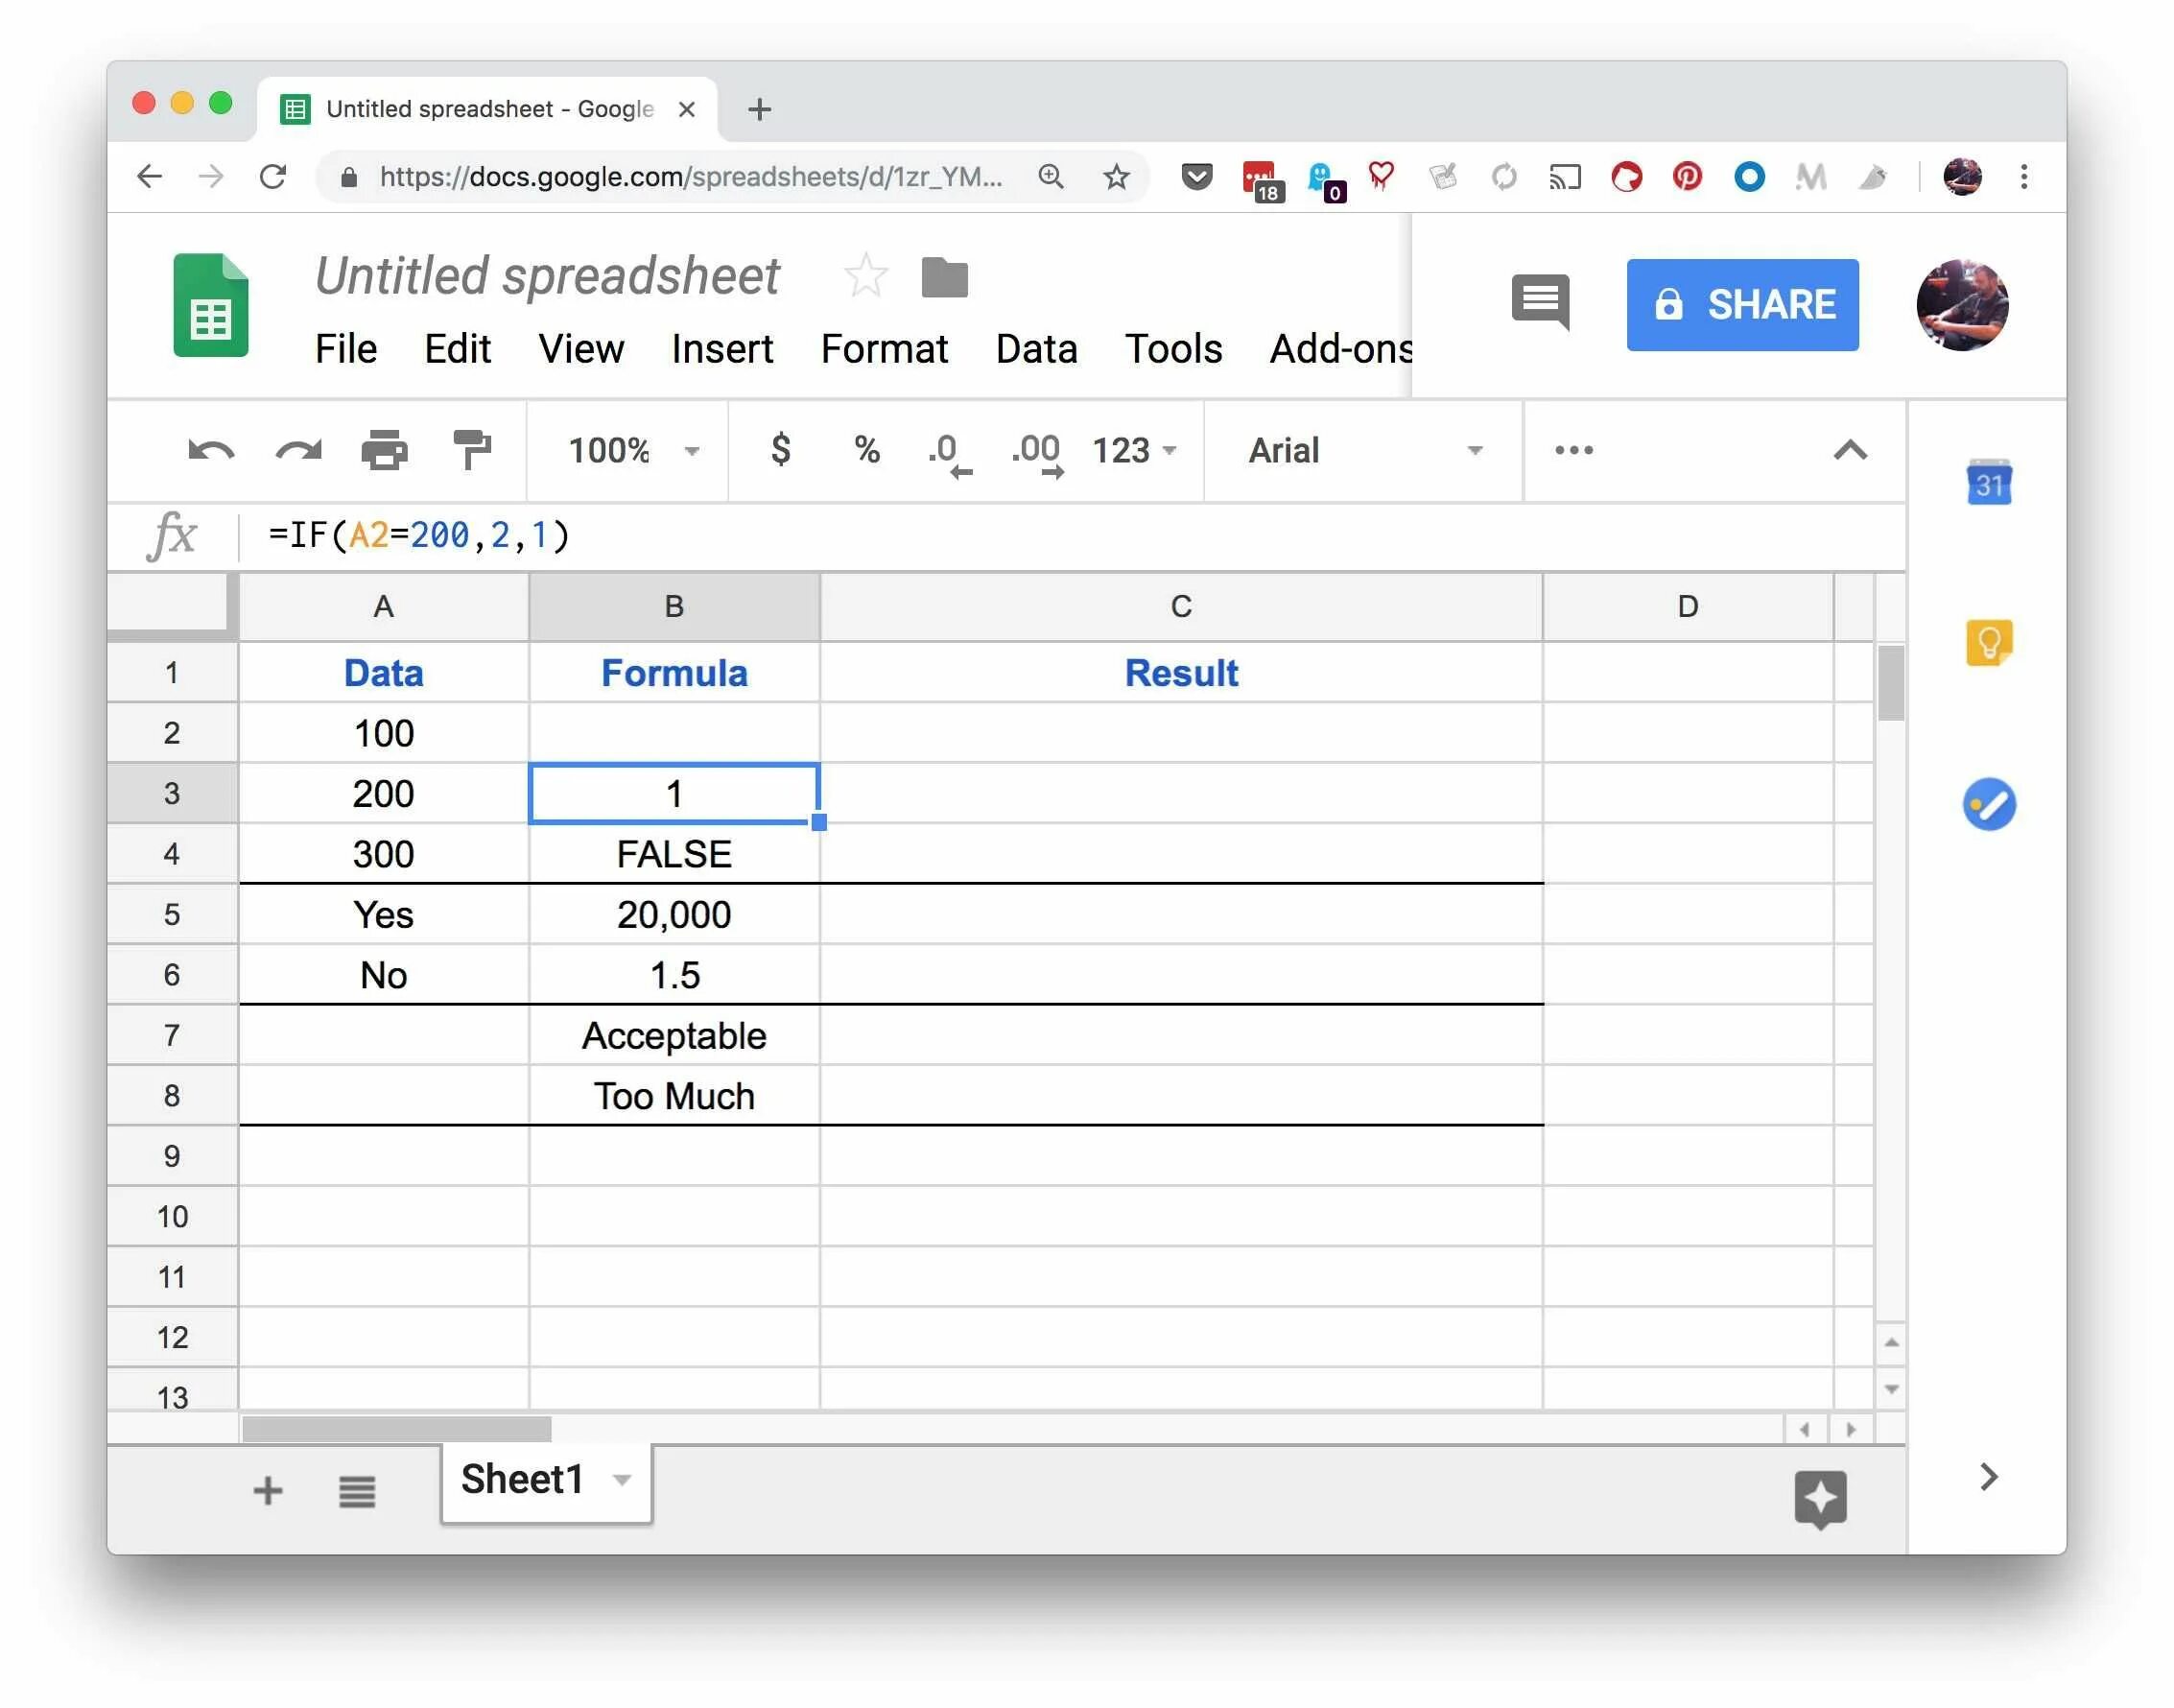Format as currency with dollar icon
2174x1708 pixels.
(781, 450)
